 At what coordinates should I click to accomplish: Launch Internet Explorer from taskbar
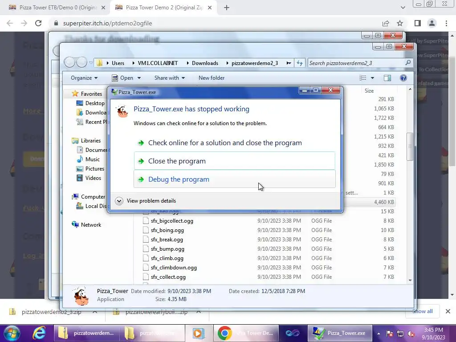tap(39, 333)
